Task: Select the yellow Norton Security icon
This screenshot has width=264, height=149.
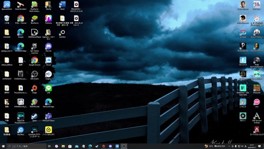Action: click(x=49, y=131)
